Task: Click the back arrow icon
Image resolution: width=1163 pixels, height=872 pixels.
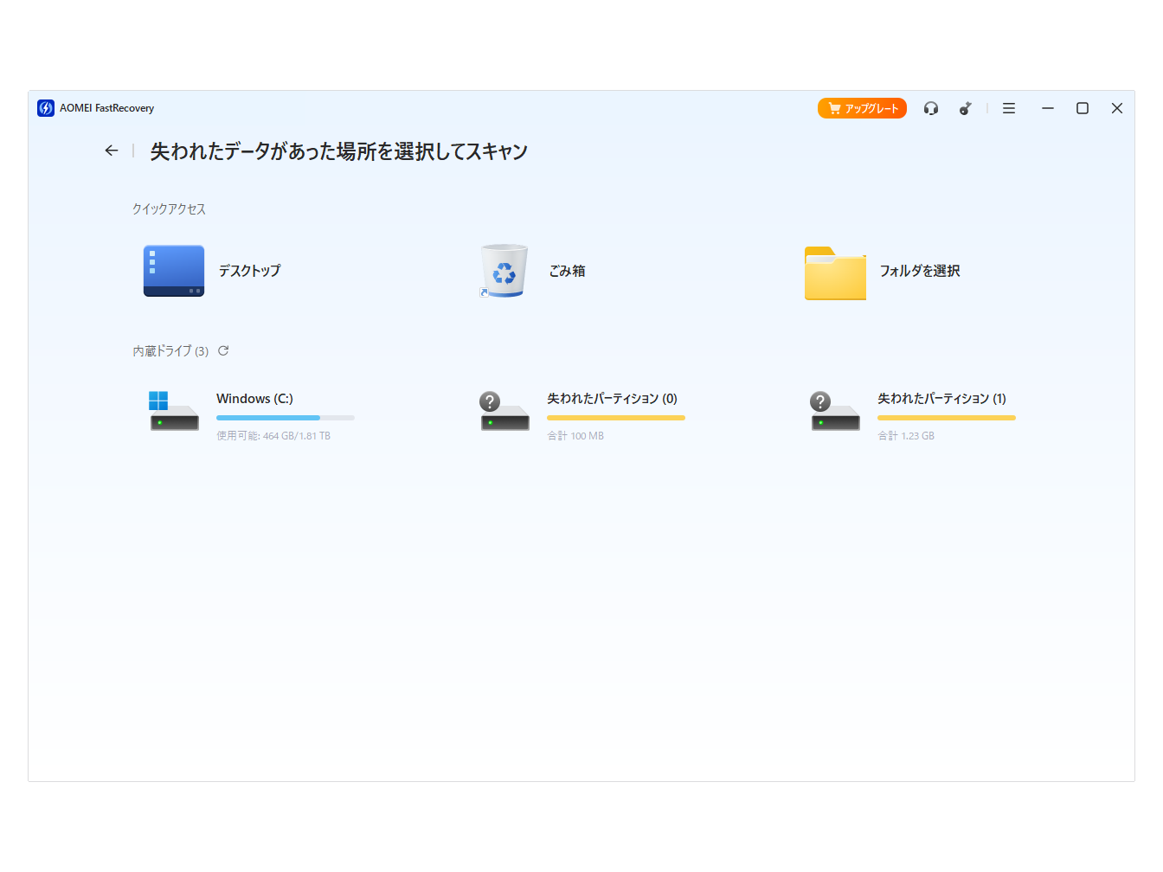Action: pos(111,151)
